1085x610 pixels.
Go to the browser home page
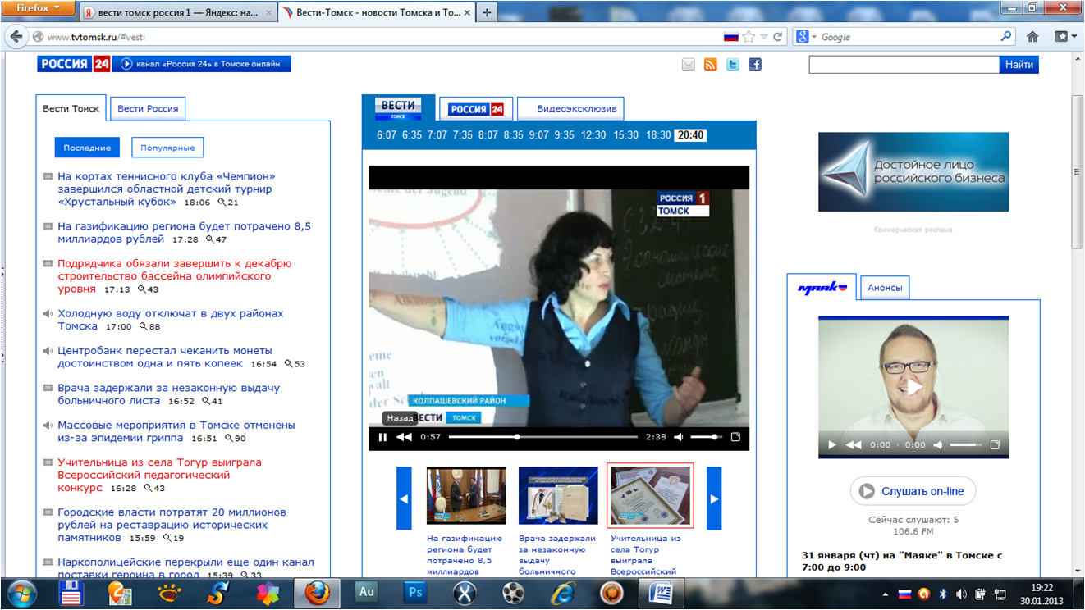pyautogui.click(x=1032, y=37)
